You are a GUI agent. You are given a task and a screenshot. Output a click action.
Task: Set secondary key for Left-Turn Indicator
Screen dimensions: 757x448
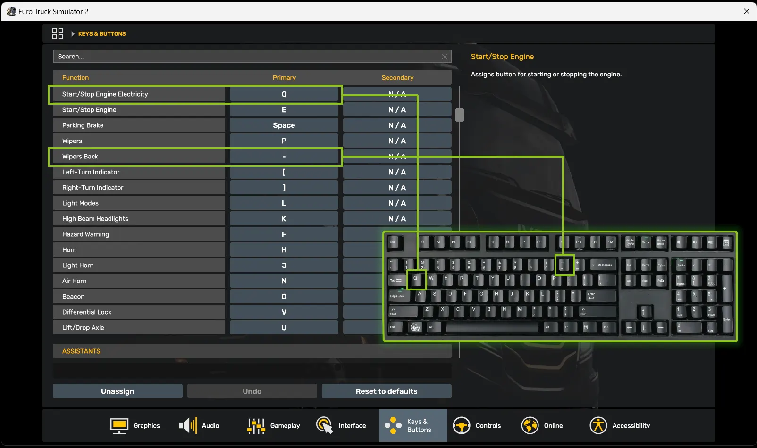tap(397, 172)
